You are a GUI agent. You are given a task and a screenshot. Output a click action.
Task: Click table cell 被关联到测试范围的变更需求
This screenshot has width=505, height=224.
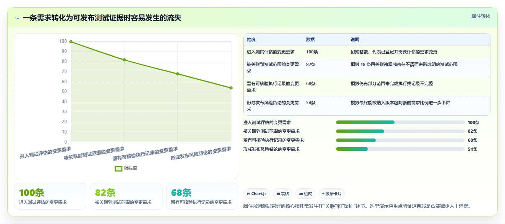click(x=273, y=68)
